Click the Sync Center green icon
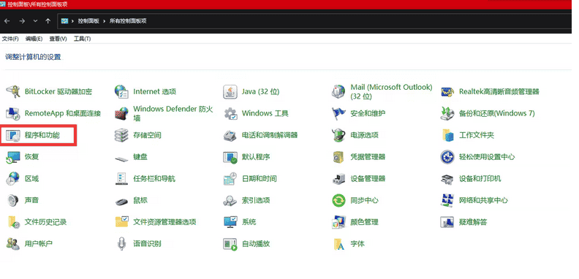This screenshot has height=279, width=579. [x=338, y=200]
